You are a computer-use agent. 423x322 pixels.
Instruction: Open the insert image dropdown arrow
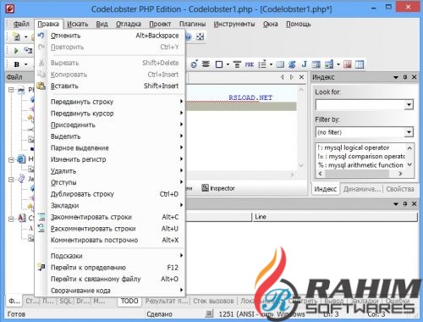338,64
